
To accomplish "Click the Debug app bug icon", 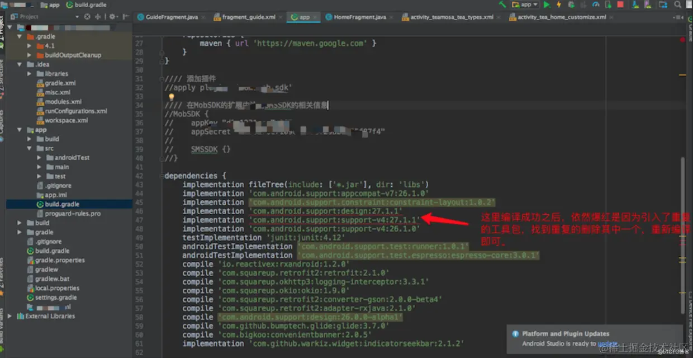I will pyautogui.click(x=571, y=4).
